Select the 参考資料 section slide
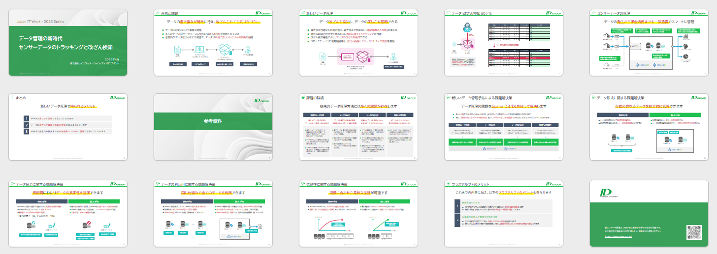This screenshot has width=717, height=254. pos(213,127)
